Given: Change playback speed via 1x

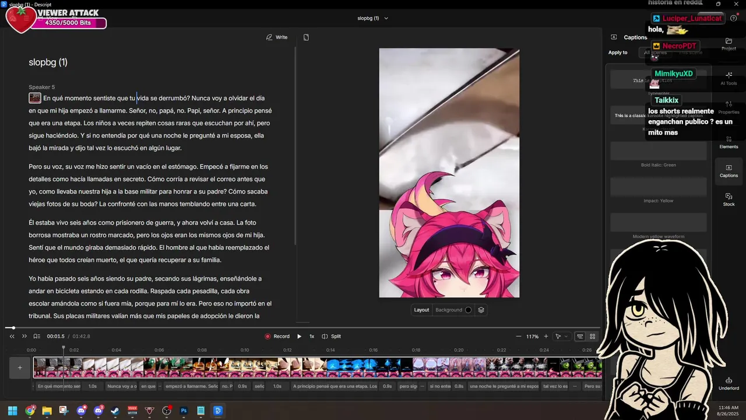Looking at the screenshot, I should point(312,336).
